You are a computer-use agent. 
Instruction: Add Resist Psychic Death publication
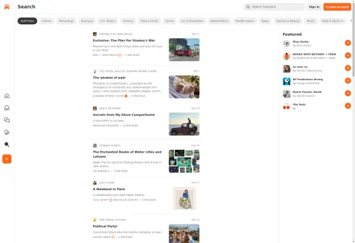[348, 93]
